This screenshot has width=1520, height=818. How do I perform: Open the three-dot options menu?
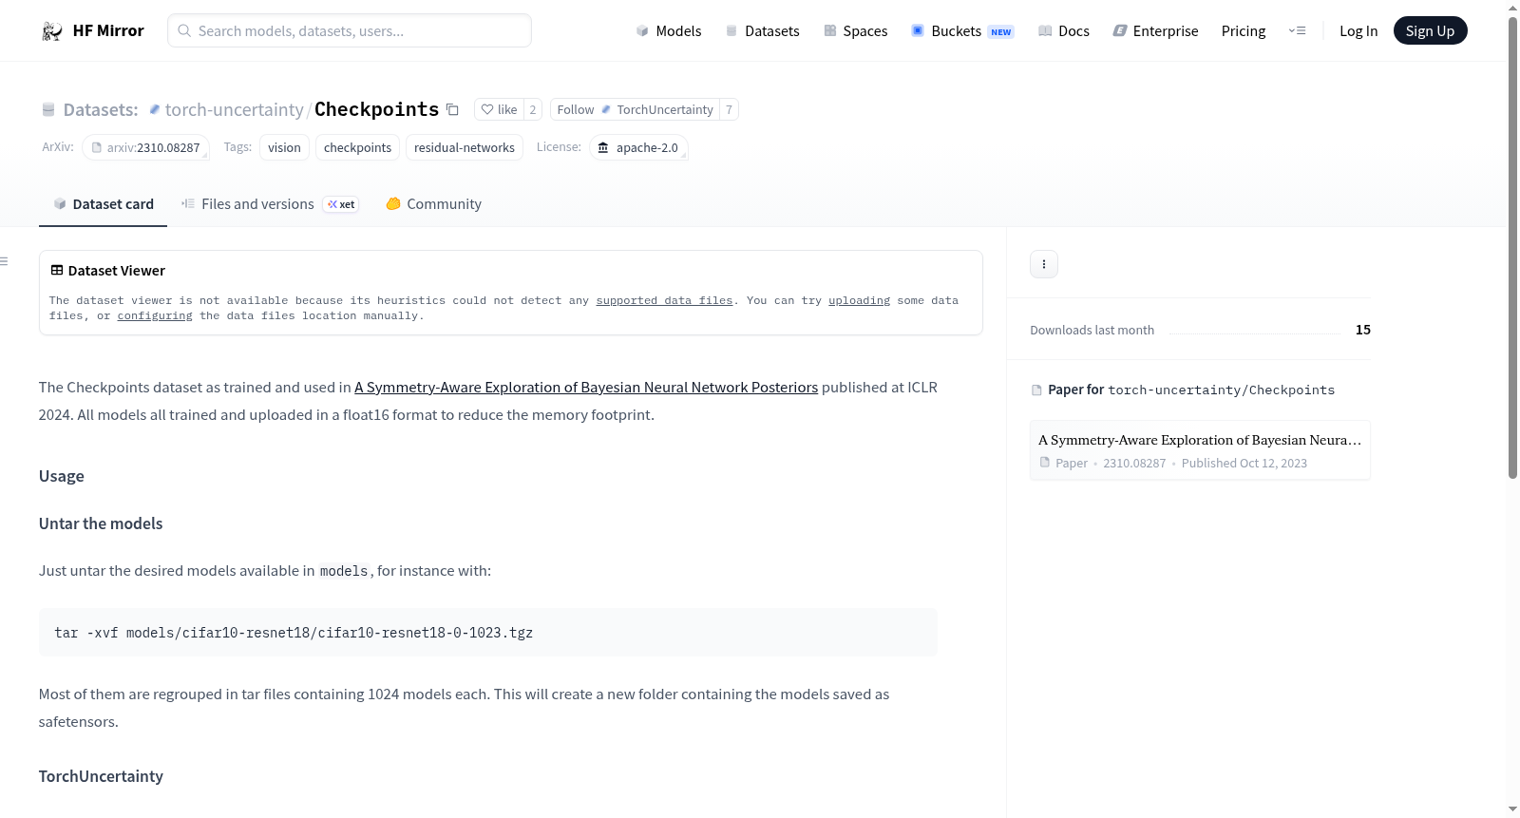pyautogui.click(x=1044, y=264)
